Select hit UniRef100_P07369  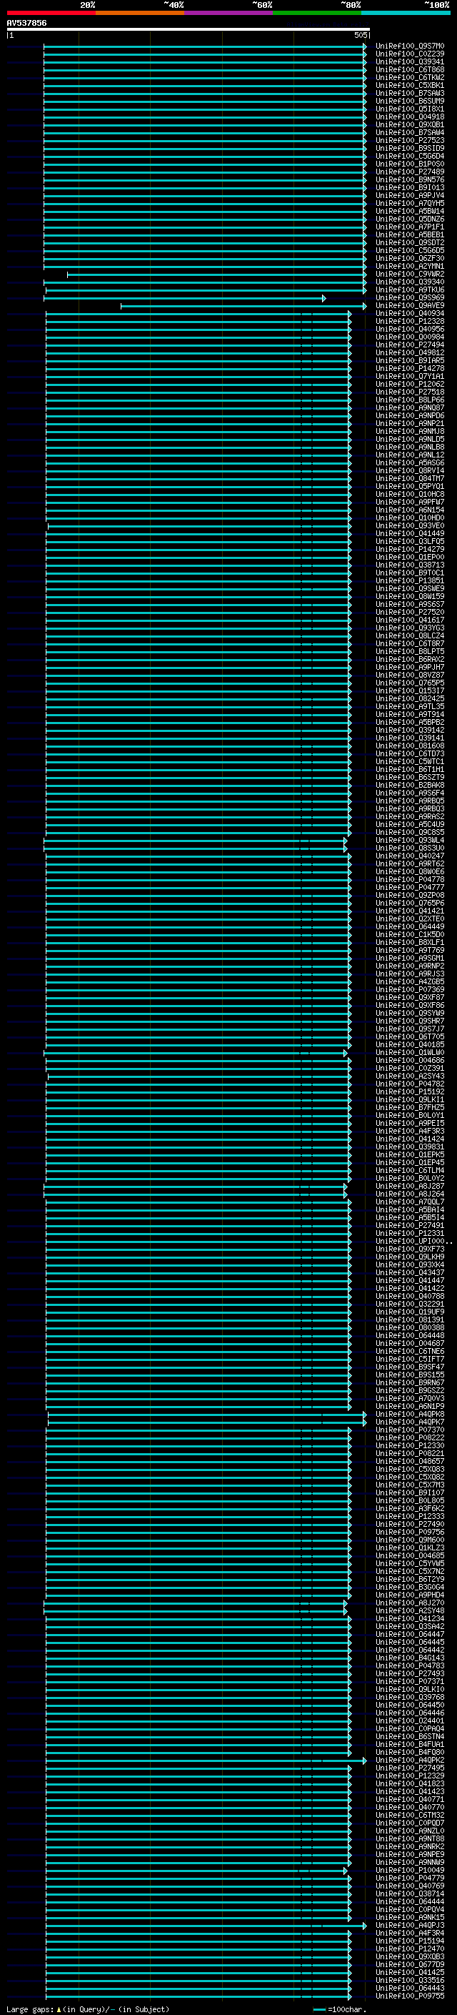pos(409,989)
